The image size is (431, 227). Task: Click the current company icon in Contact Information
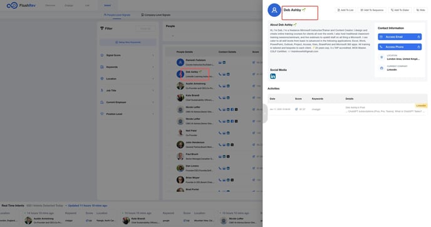(x=382, y=68)
